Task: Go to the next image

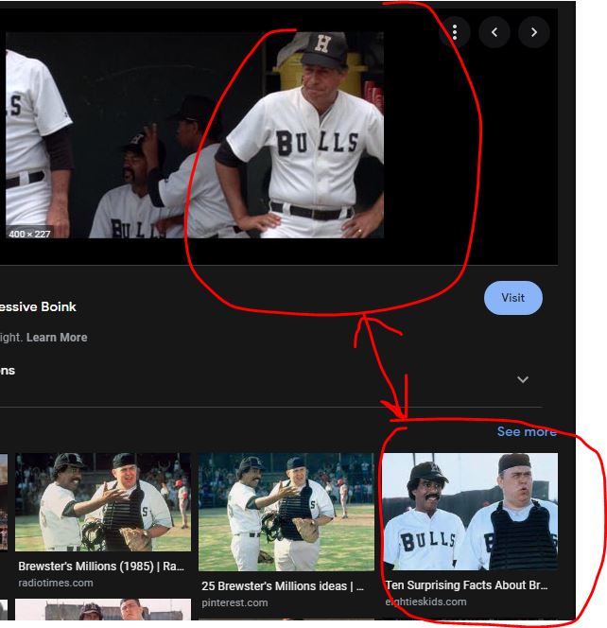Action: (534, 32)
